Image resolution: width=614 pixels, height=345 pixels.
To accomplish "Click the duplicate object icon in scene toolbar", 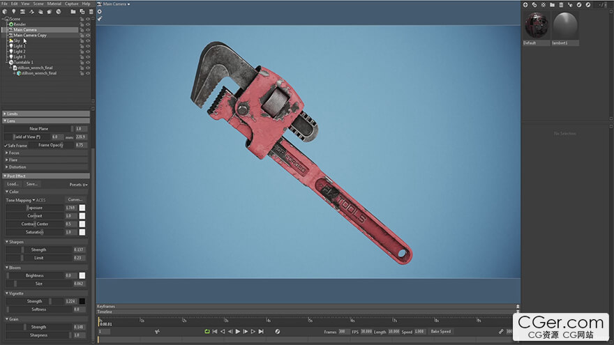I will [82, 12].
